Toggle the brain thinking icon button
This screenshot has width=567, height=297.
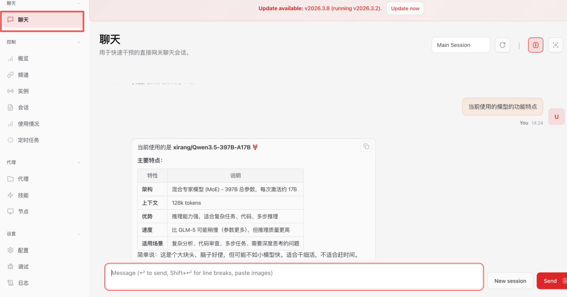pyautogui.click(x=535, y=45)
